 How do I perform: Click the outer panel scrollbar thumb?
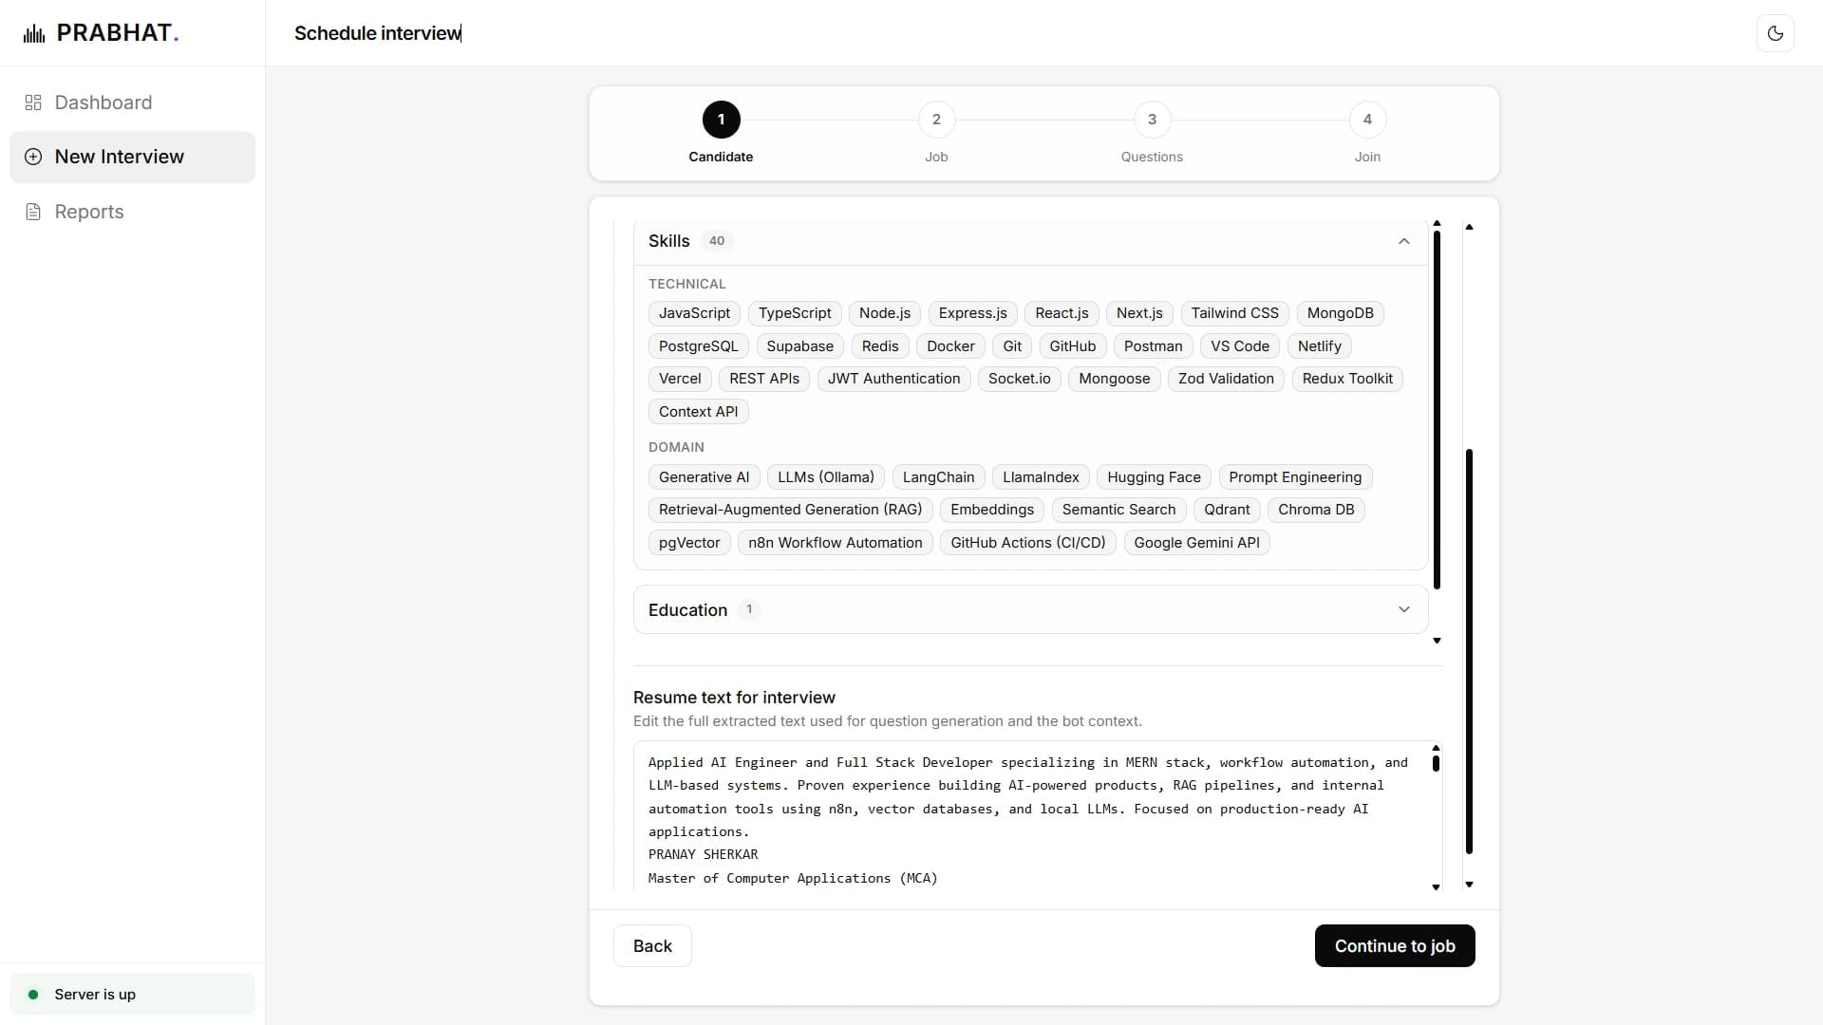click(1469, 651)
